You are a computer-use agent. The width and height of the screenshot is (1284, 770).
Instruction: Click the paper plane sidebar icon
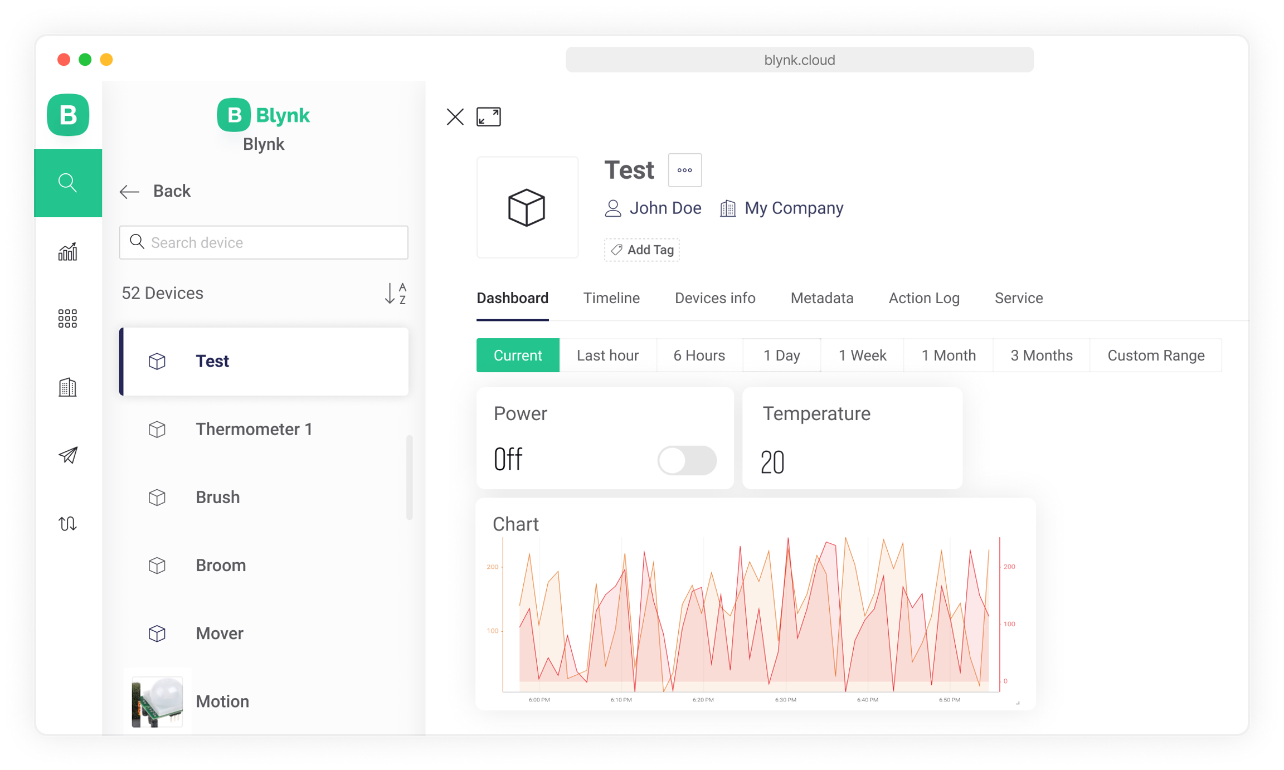pyautogui.click(x=67, y=455)
